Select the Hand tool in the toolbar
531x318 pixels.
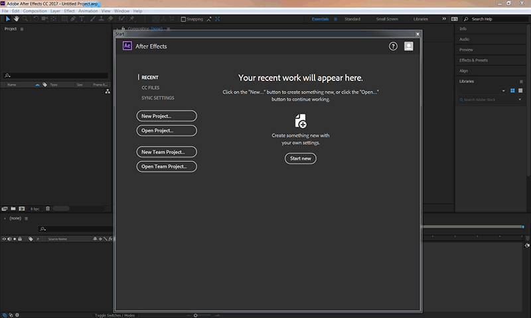coord(16,19)
